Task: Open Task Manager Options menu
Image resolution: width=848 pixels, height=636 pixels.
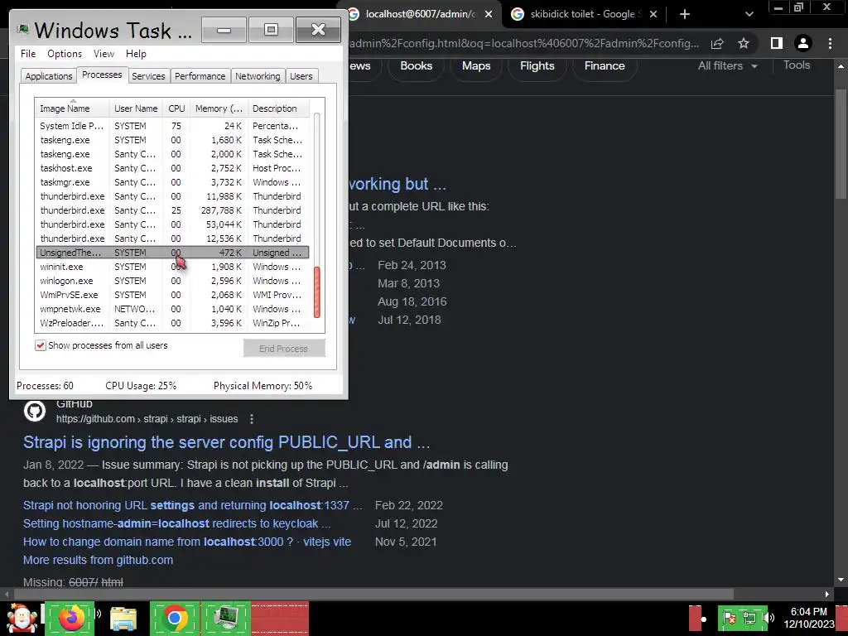Action: coord(65,54)
